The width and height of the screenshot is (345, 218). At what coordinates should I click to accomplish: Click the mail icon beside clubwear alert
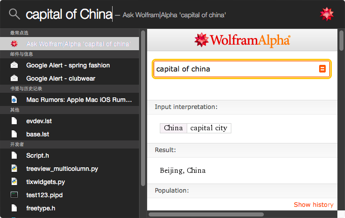point(14,79)
